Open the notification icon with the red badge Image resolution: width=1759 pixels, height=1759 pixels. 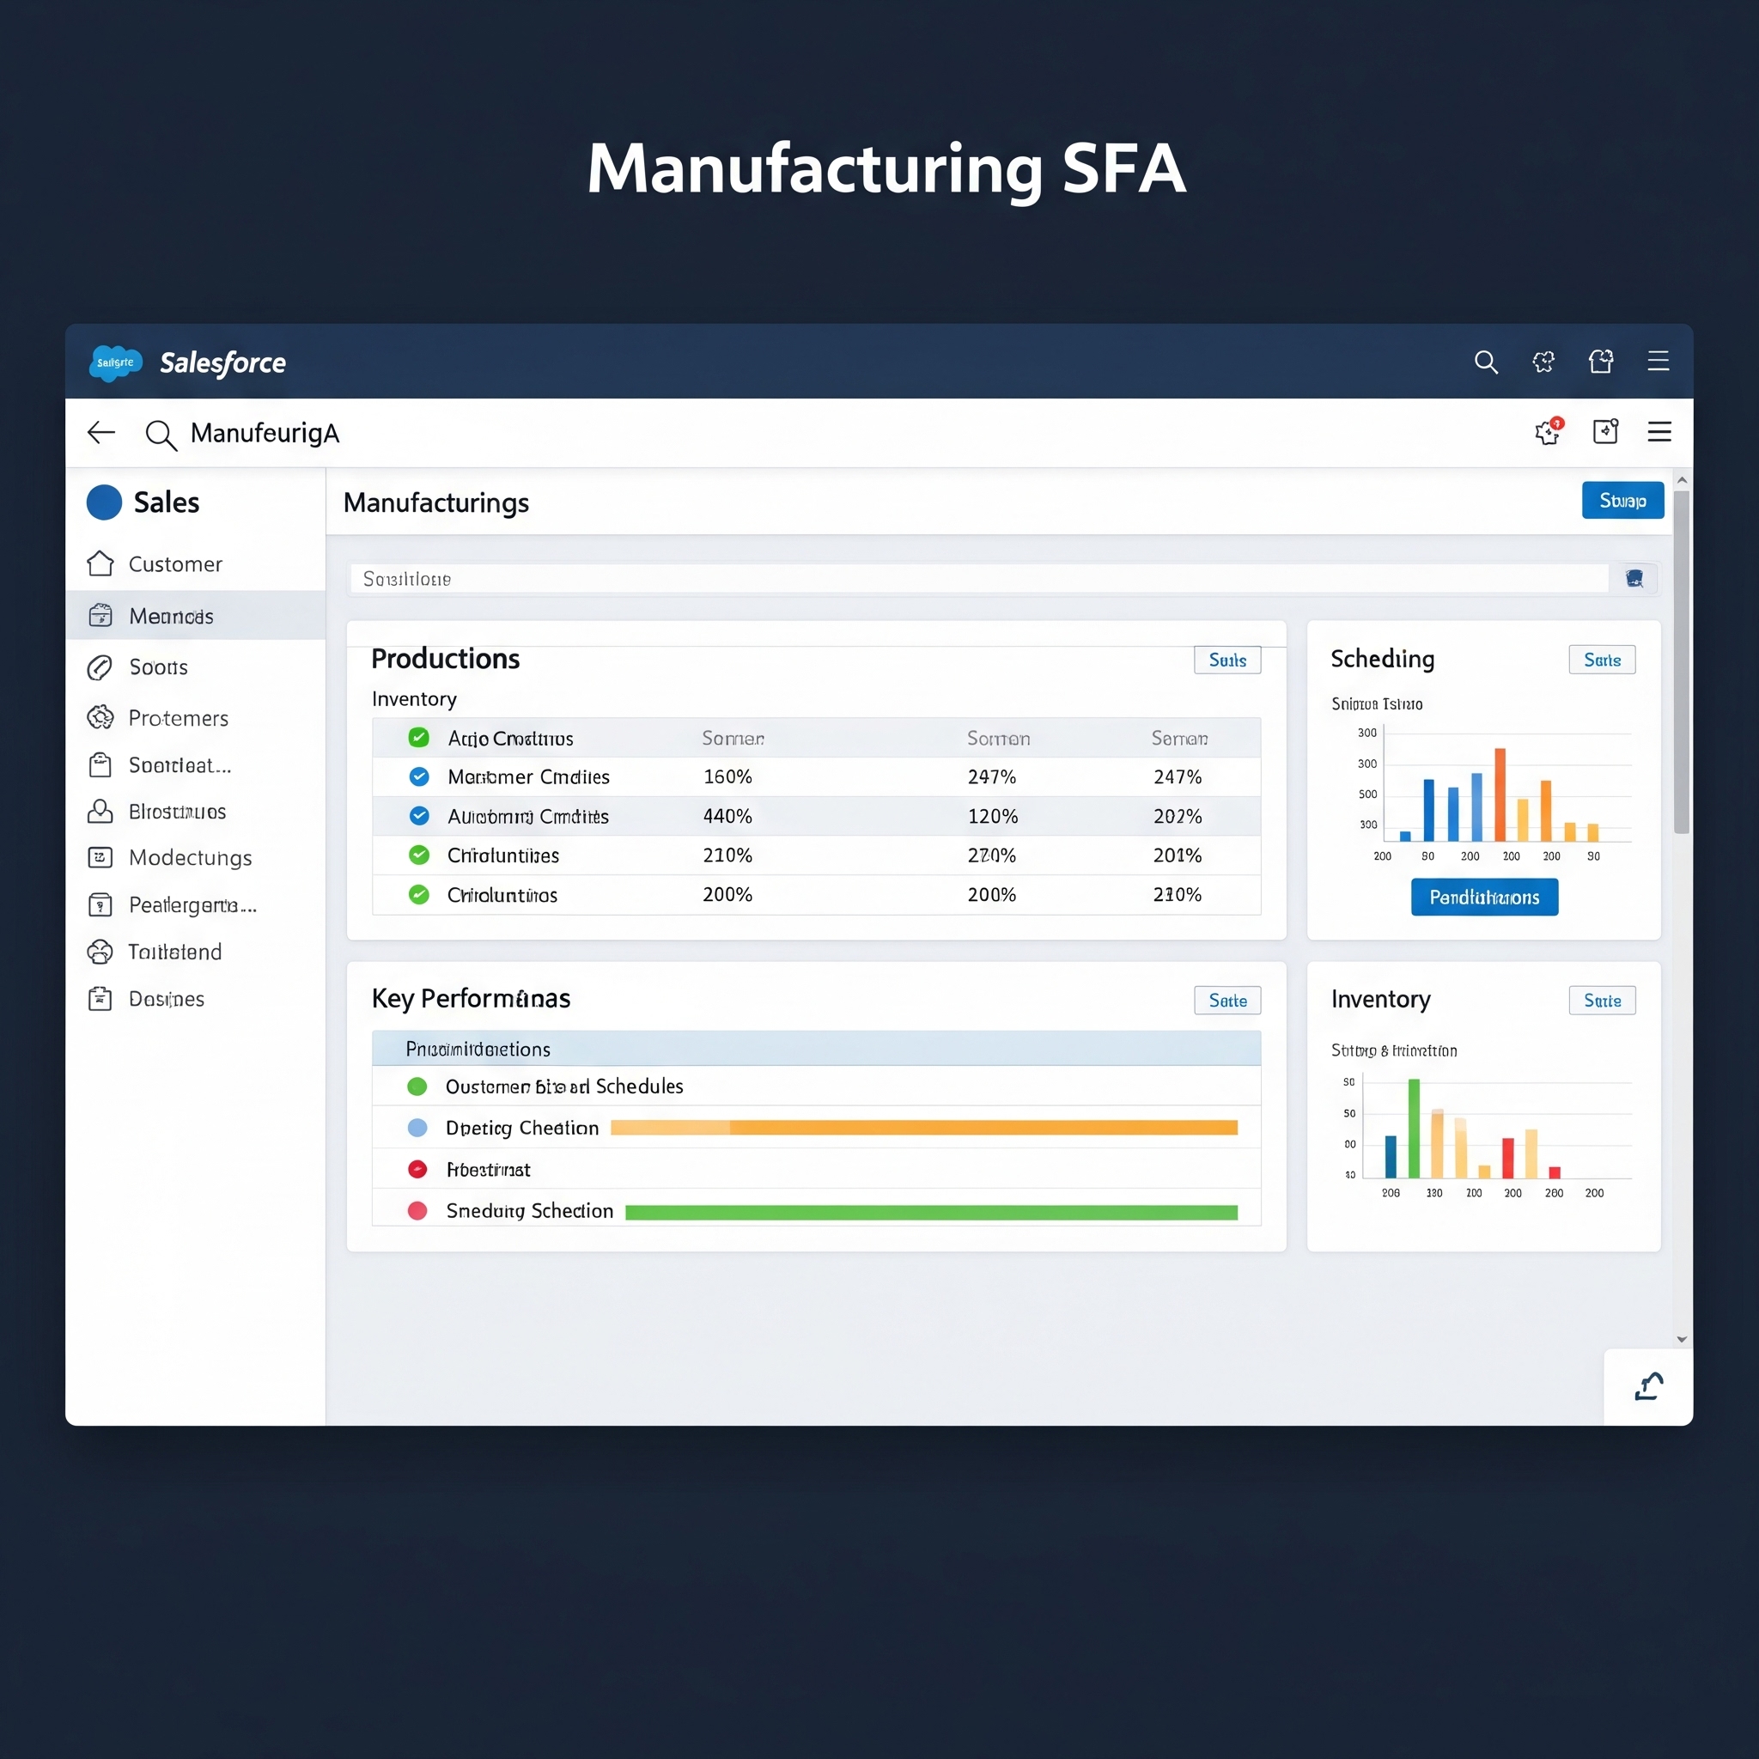pos(1548,431)
